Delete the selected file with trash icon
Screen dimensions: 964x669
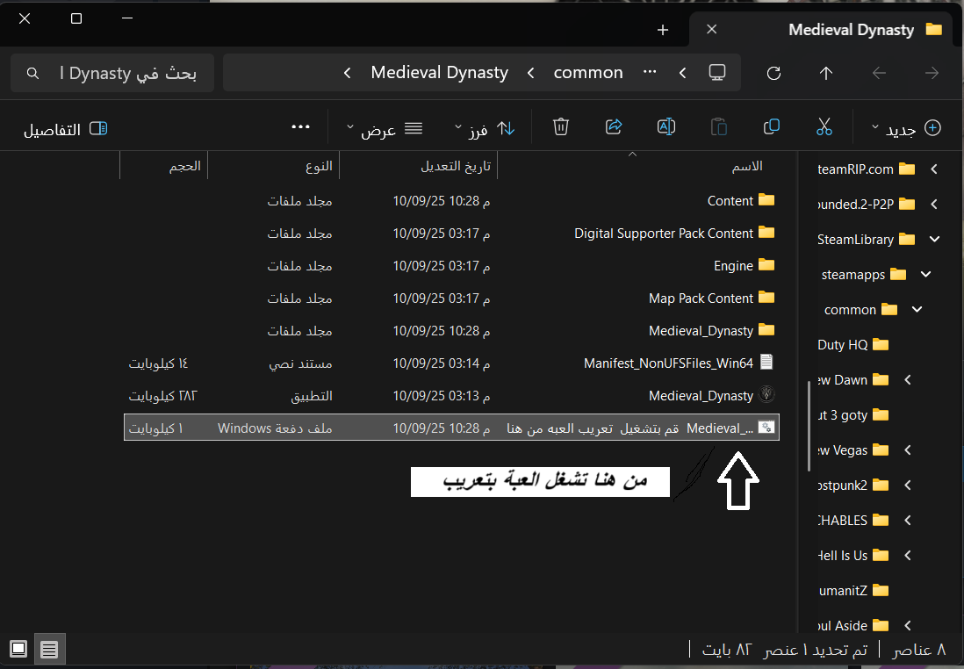[x=561, y=127]
